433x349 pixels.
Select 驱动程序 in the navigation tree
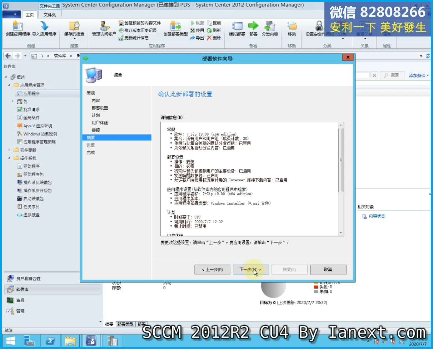[28, 166]
